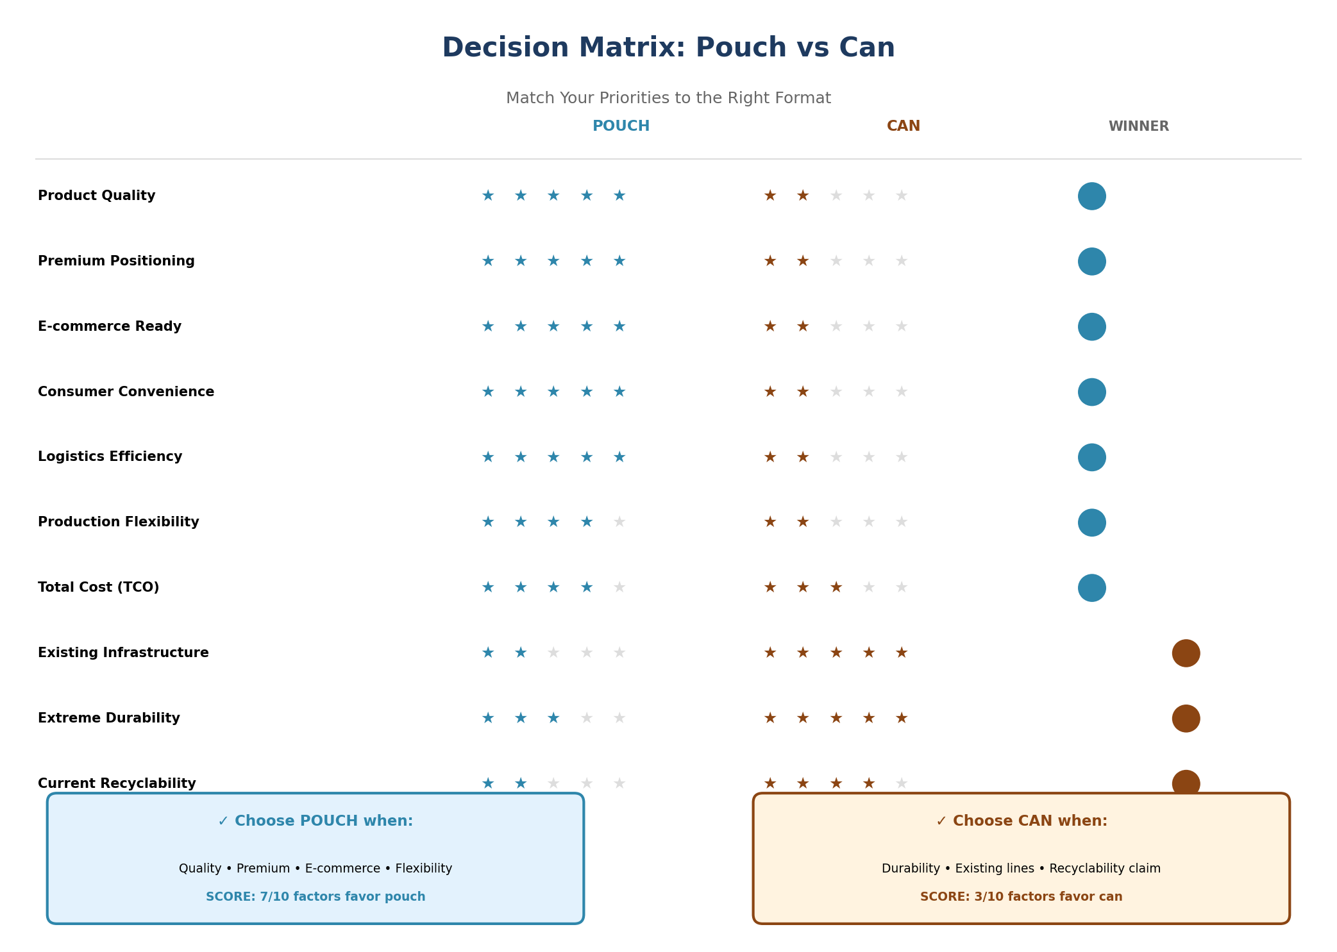1337x952 pixels.
Task: Click the Logistics Efficiency row label
Action: (110, 456)
